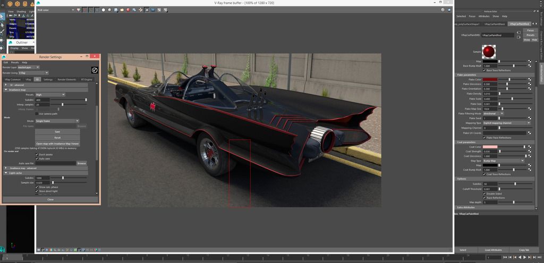Toggle Coat Trace Reflections checkbox
544x263 pixels.
pos(484,174)
